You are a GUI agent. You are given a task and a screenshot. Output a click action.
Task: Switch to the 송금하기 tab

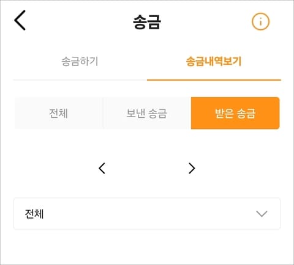click(x=80, y=62)
